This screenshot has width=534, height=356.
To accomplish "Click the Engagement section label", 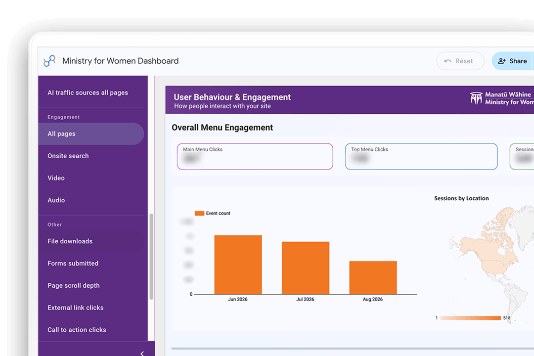I will [63, 117].
